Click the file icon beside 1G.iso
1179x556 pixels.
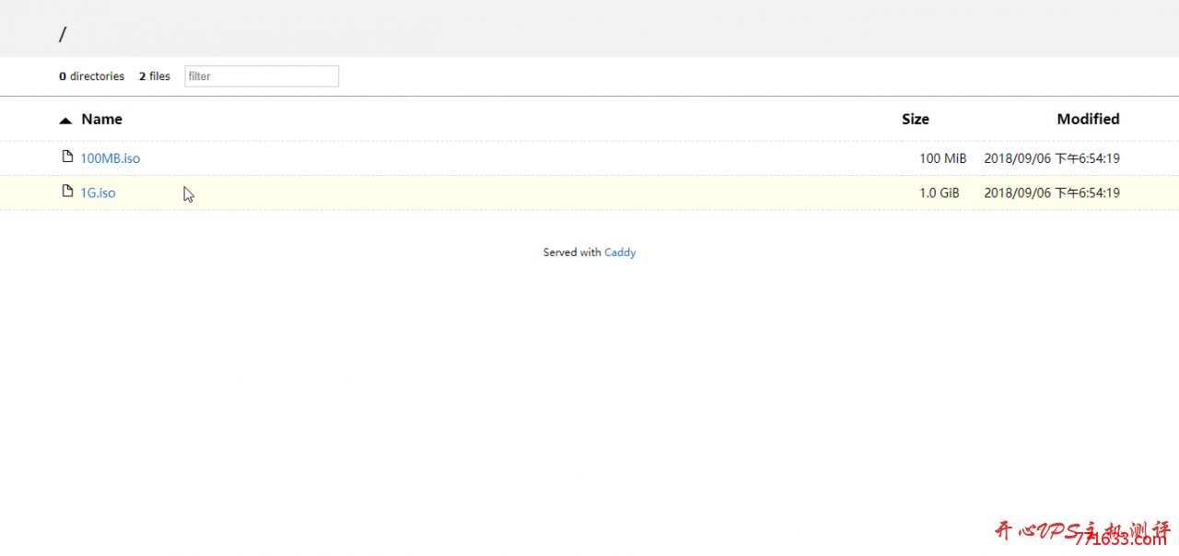click(x=67, y=191)
